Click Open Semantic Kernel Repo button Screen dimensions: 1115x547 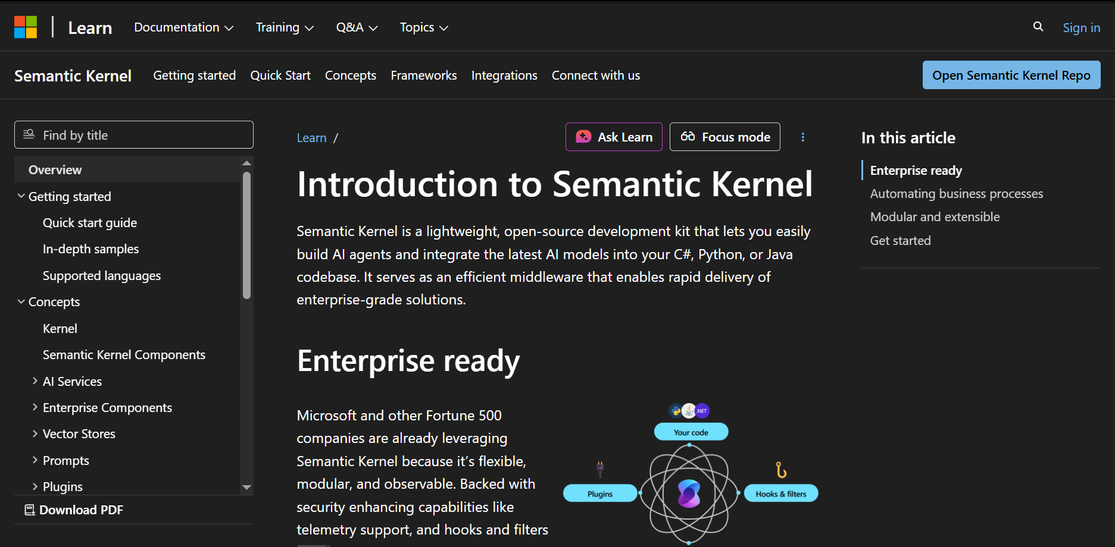click(1011, 75)
